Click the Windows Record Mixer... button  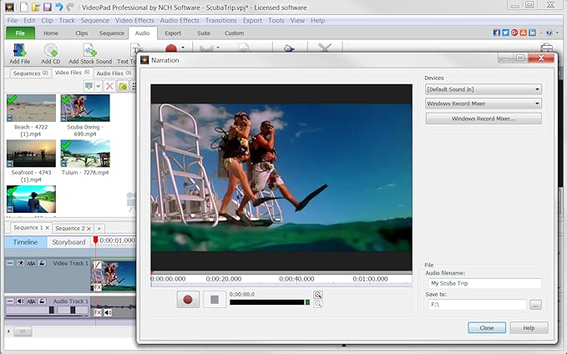pyautogui.click(x=483, y=119)
